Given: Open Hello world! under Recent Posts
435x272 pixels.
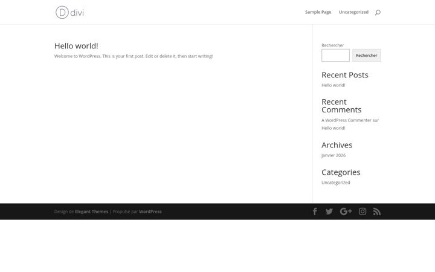Looking at the screenshot, I should (x=333, y=85).
